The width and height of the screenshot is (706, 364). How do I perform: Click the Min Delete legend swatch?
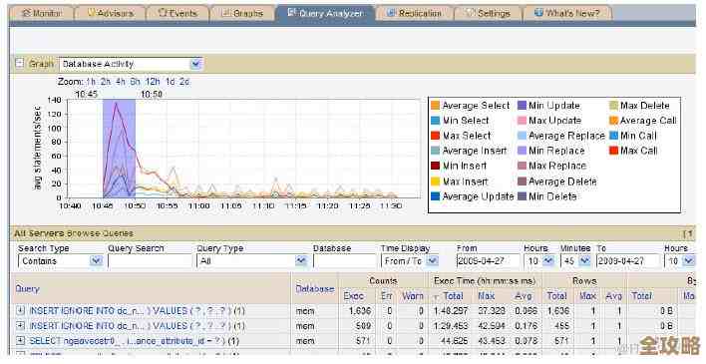coord(522,196)
